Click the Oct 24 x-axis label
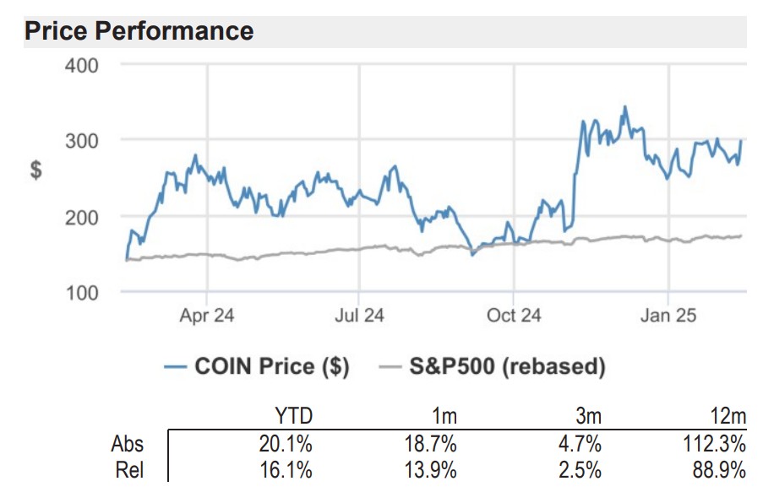Image resolution: width=763 pixels, height=492 pixels. pyautogui.click(x=514, y=316)
